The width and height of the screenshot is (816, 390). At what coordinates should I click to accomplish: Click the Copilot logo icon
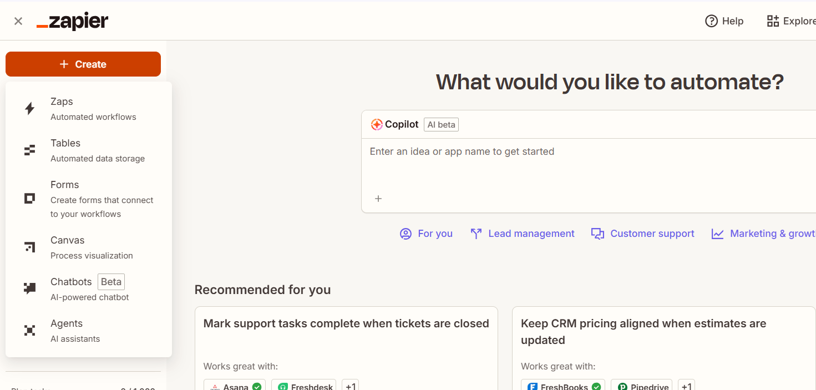[x=377, y=125]
